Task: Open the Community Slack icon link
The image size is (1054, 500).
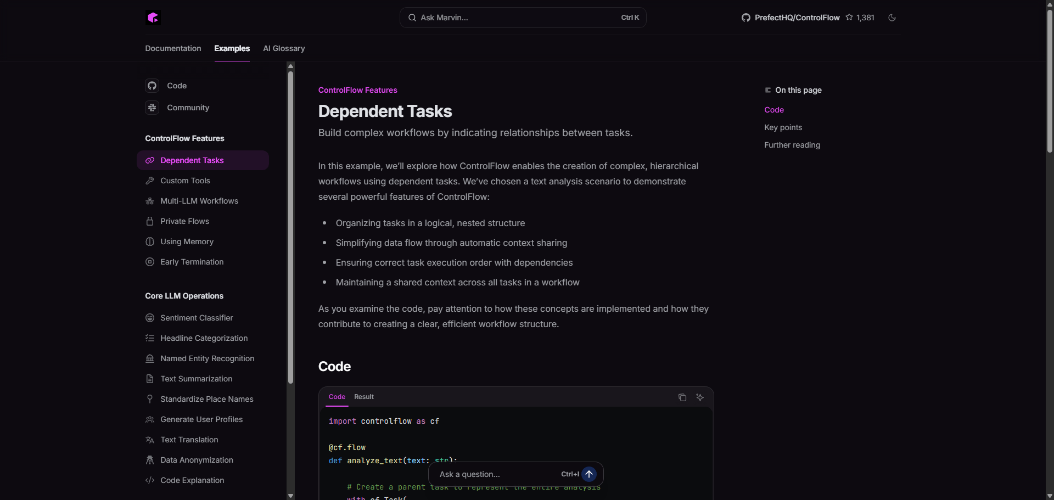Action: (x=152, y=108)
